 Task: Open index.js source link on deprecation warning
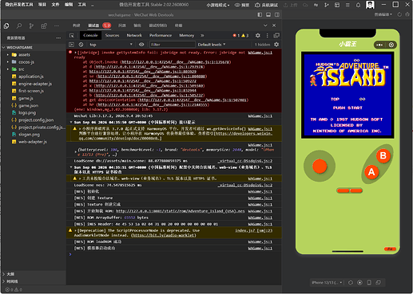(254, 230)
